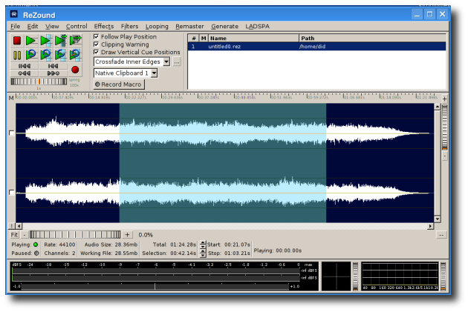Screen dimensions: 468x312
Task: Click the Pause button
Action: [x=17, y=55]
